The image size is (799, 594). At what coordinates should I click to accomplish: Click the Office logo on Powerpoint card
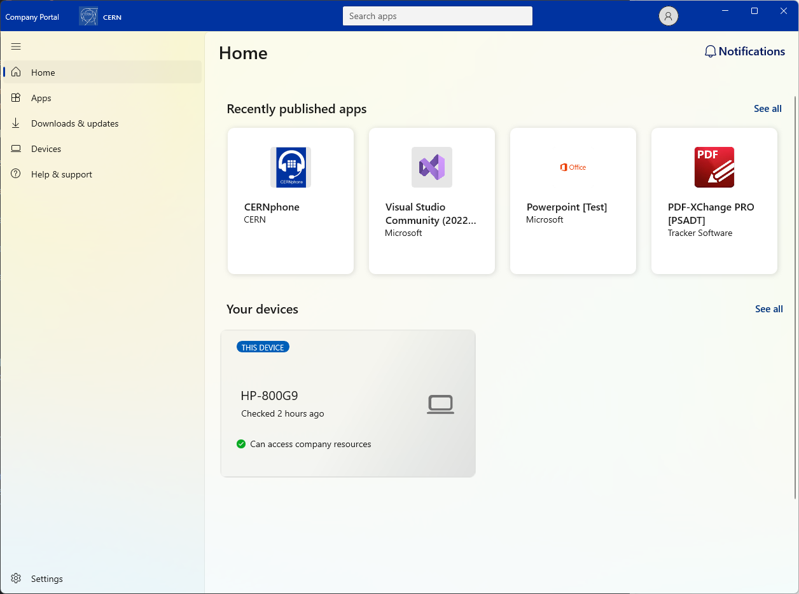pyautogui.click(x=573, y=167)
